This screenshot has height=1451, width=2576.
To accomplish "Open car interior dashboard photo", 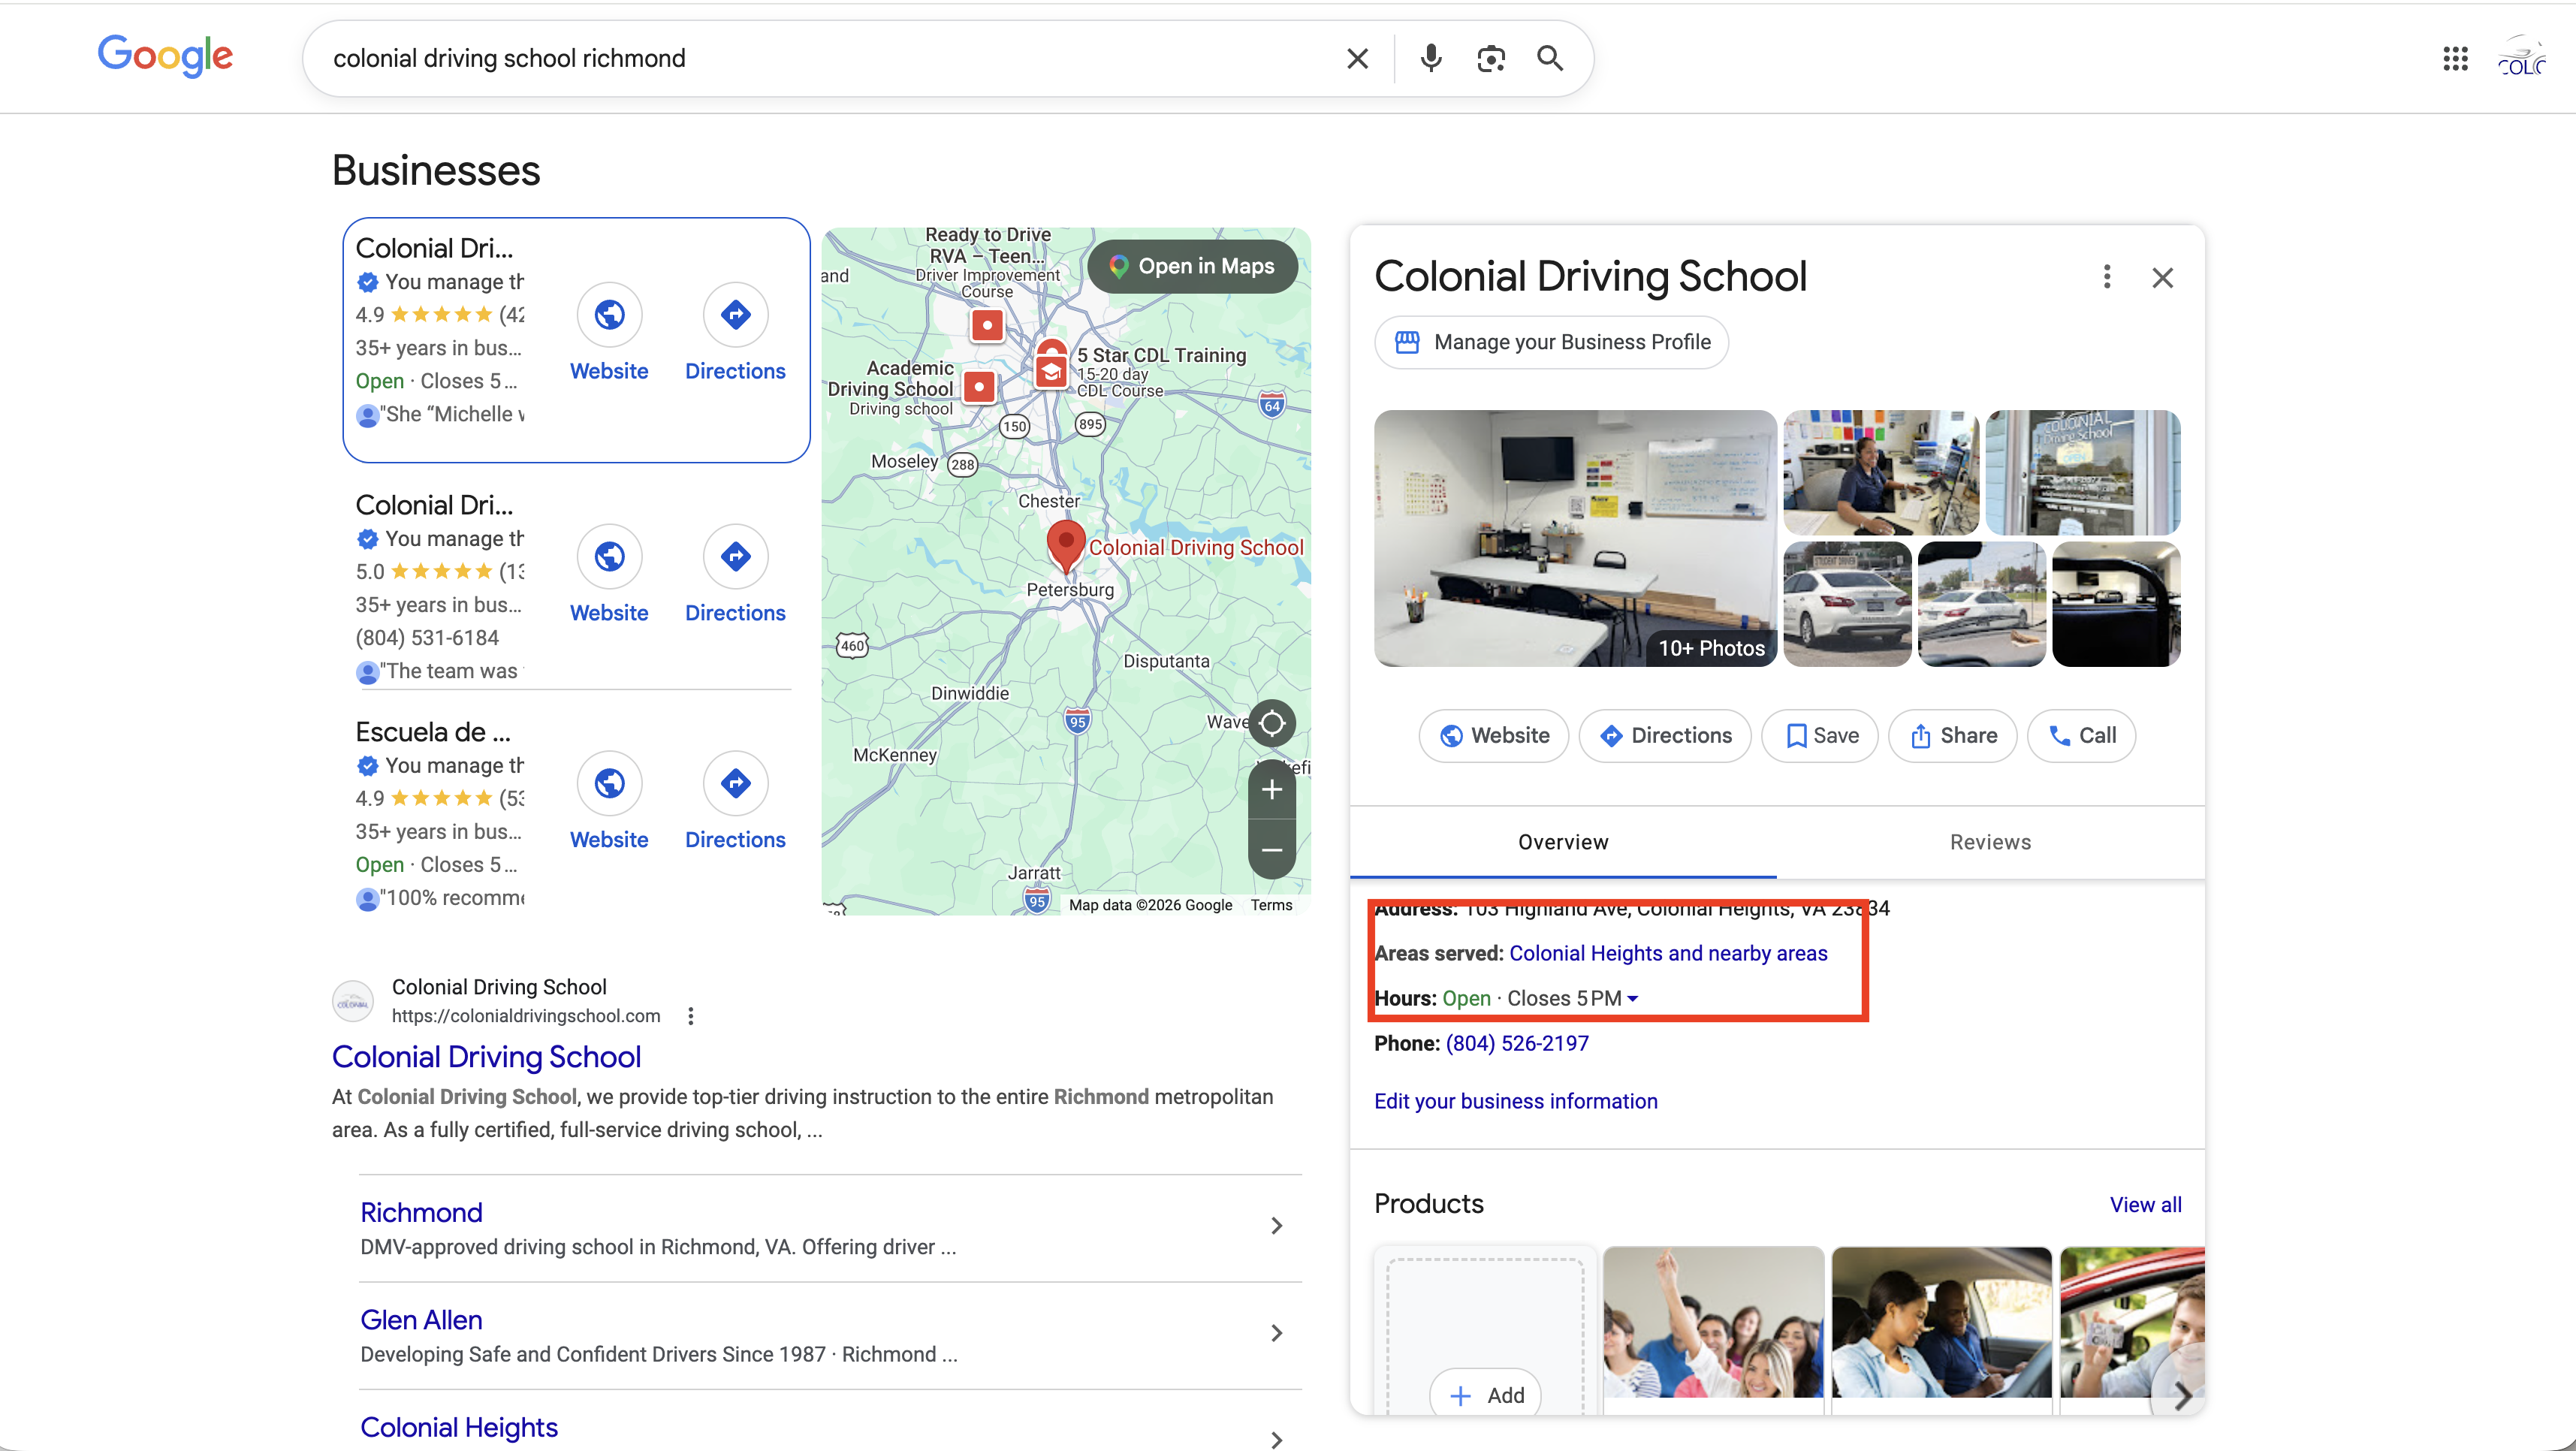I will 2116,604.
